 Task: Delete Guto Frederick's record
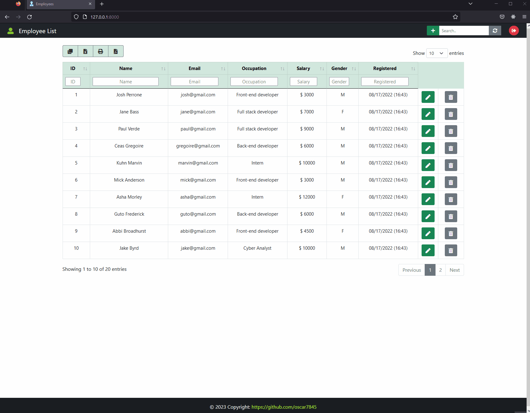click(451, 216)
